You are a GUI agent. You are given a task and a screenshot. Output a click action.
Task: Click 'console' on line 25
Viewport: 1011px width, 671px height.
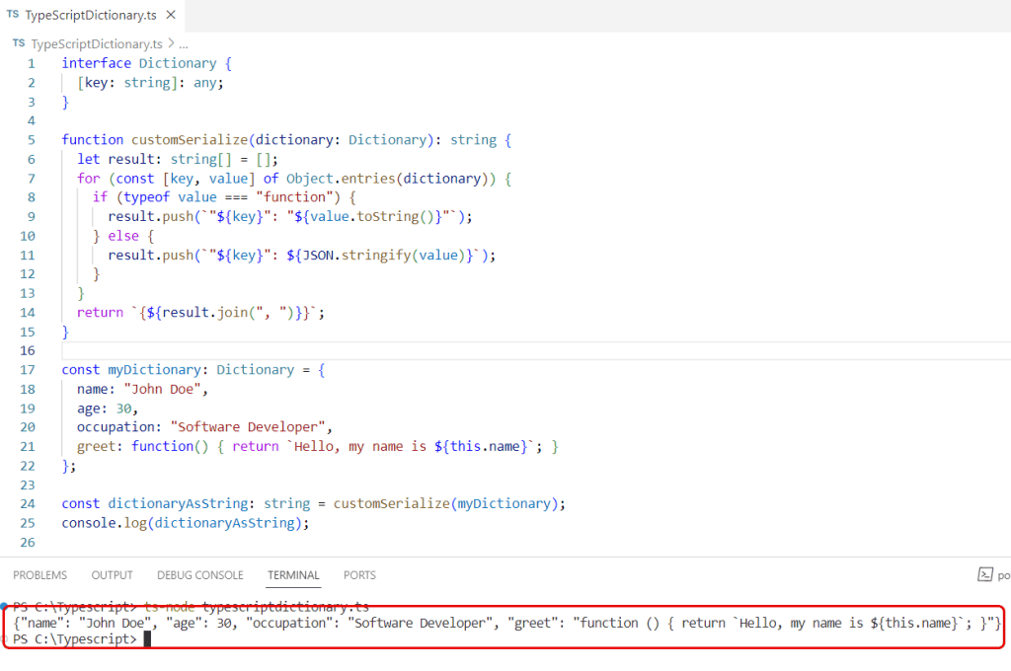[89, 523]
